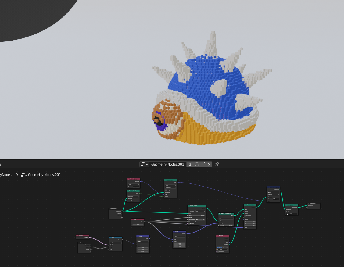Viewport: 344px width, 267px height.
Task: Click the Geometry Nodes.001 breadcrumb entry
Action: (x=44, y=175)
